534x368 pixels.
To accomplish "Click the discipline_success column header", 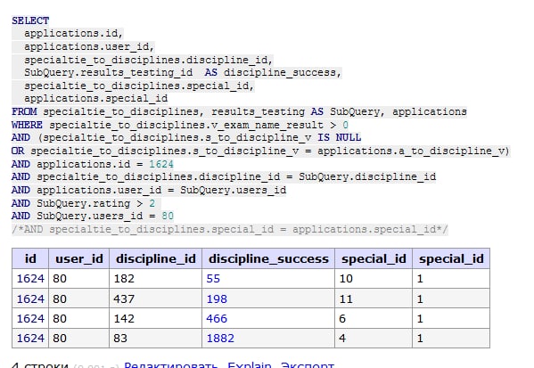I will [x=268, y=258].
